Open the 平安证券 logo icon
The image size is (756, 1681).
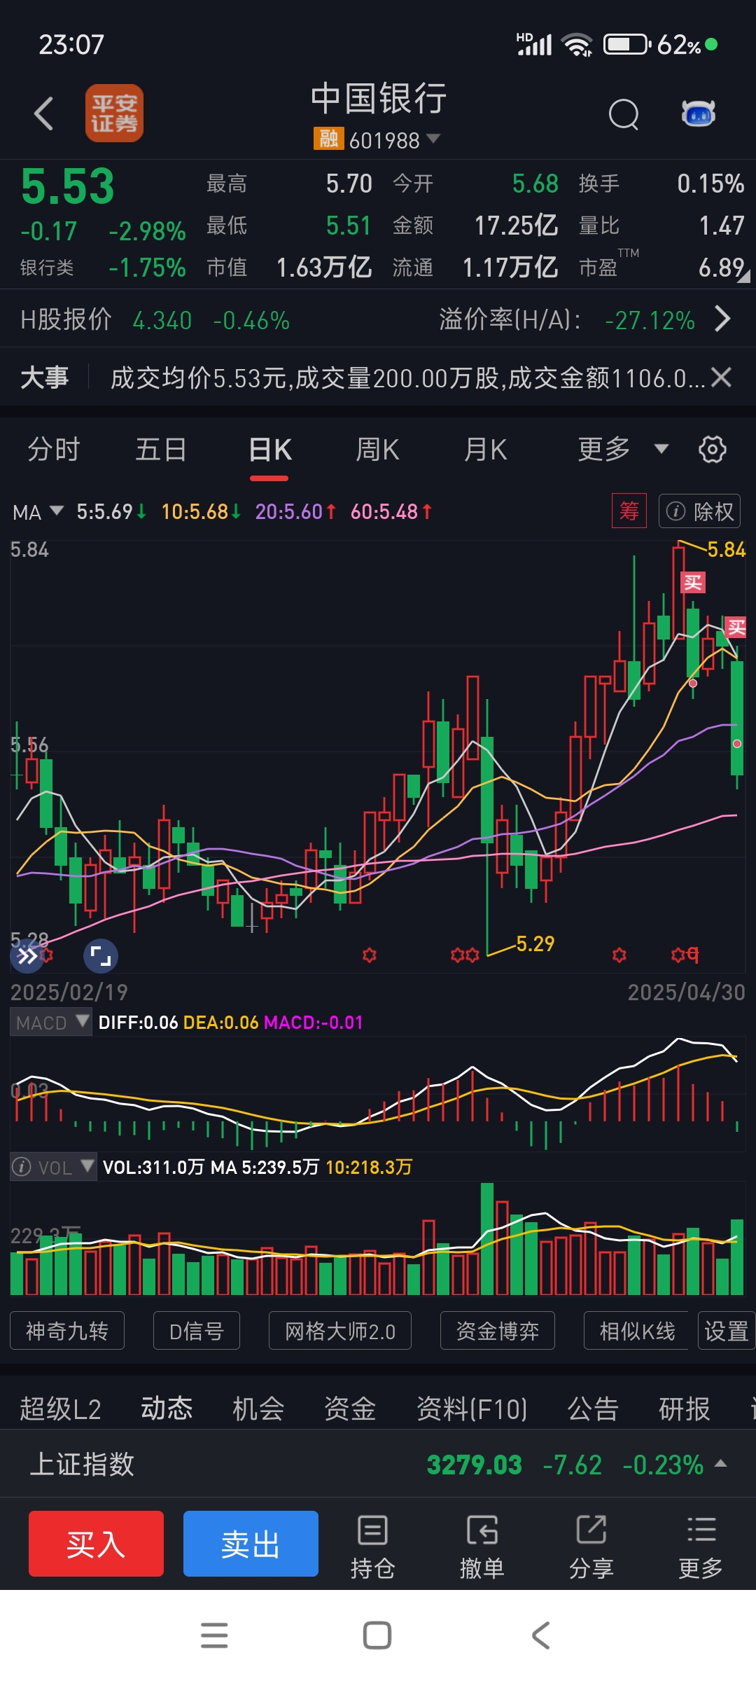click(x=114, y=113)
